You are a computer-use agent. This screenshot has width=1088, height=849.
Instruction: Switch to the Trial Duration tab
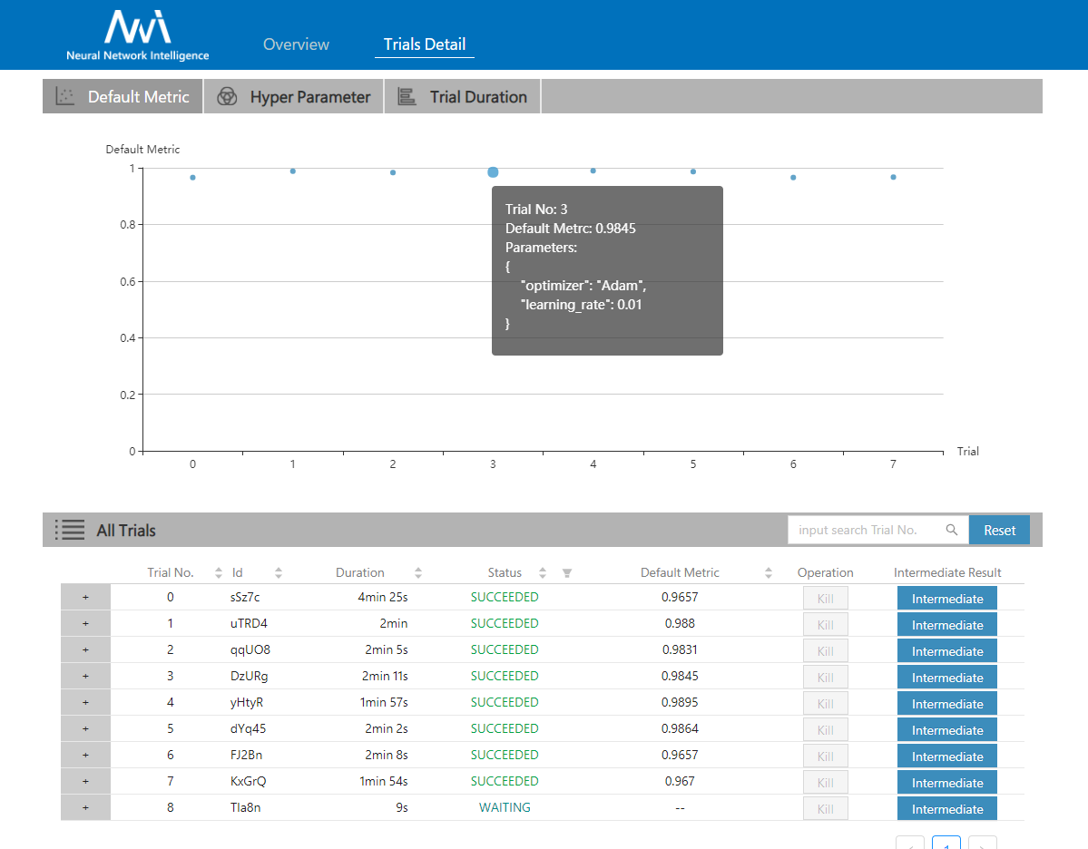tap(463, 97)
